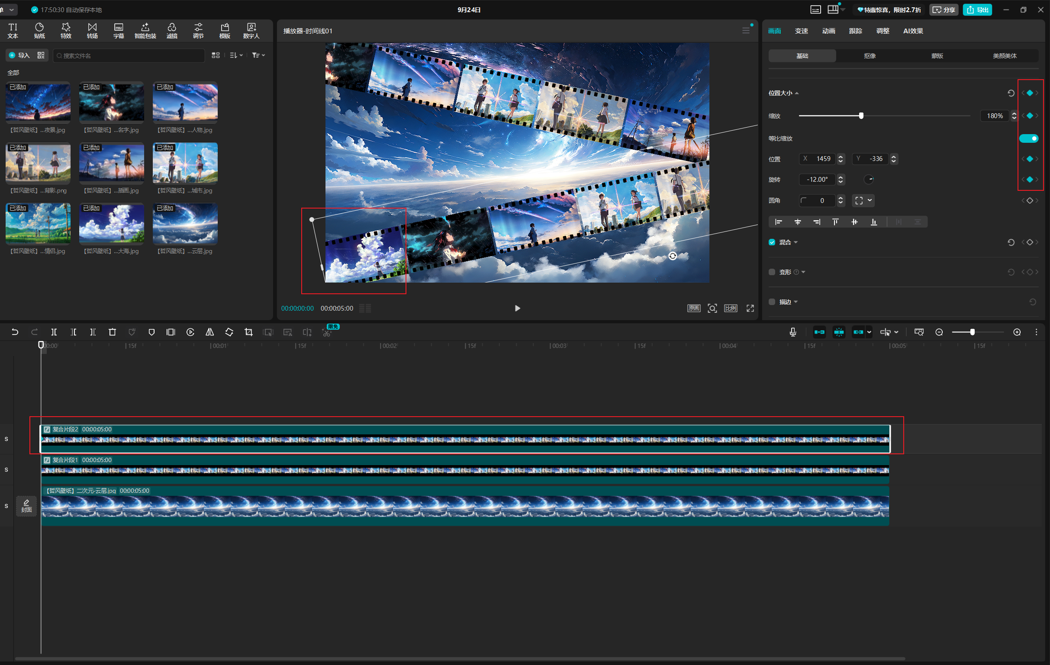The width and height of the screenshot is (1050, 665).
Task: Click the freeze frame icon
Action: tap(171, 332)
